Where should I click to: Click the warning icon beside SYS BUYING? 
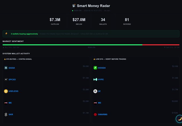click(5, 59)
